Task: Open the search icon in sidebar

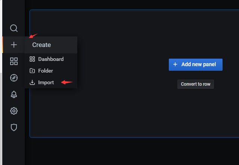Action: click(14, 28)
